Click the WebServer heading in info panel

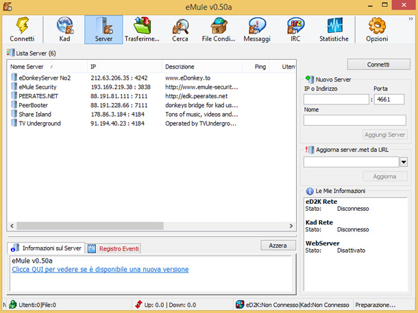(x=322, y=243)
